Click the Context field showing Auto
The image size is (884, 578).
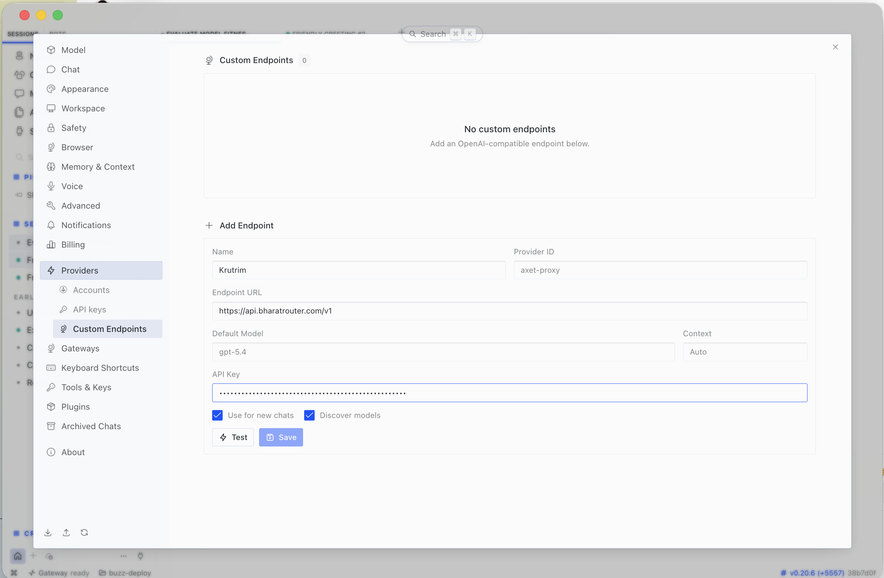point(745,352)
